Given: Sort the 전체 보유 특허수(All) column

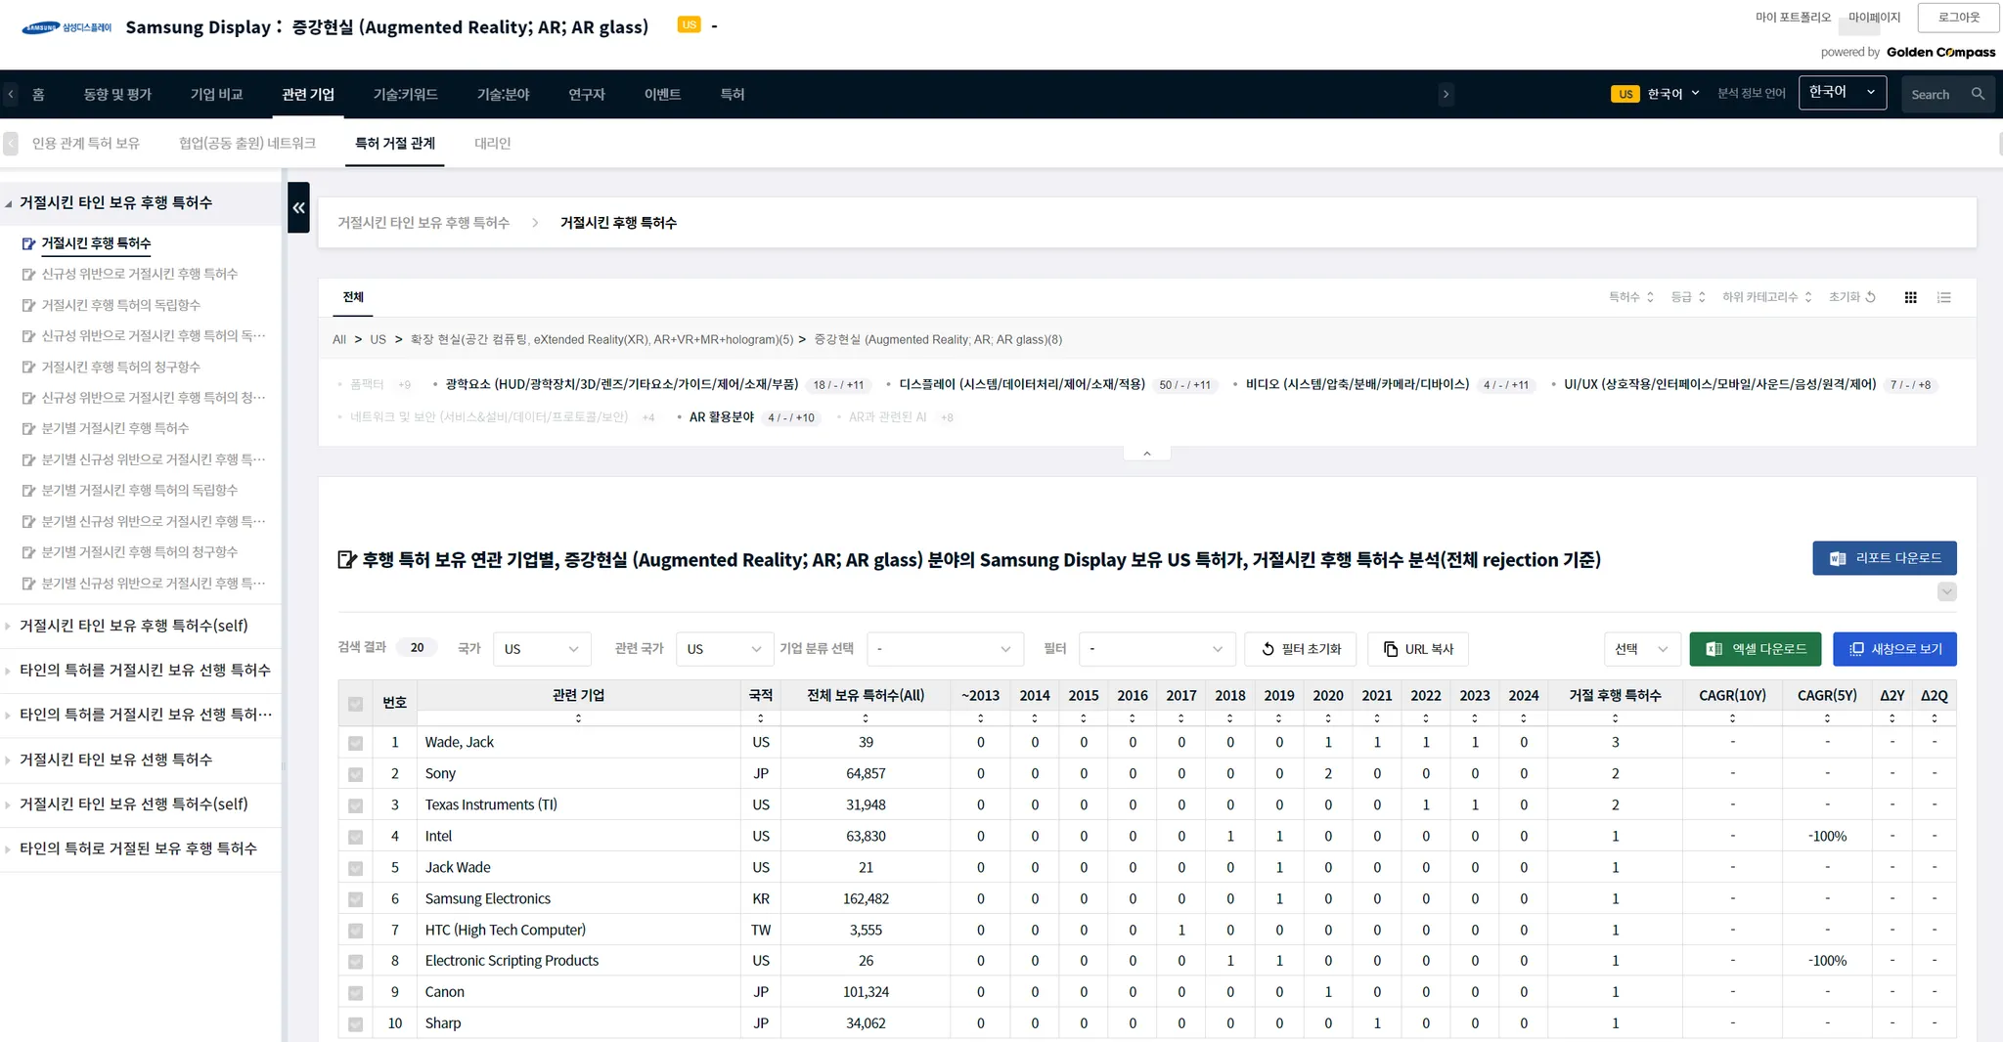Looking at the screenshot, I should pyautogui.click(x=866, y=718).
